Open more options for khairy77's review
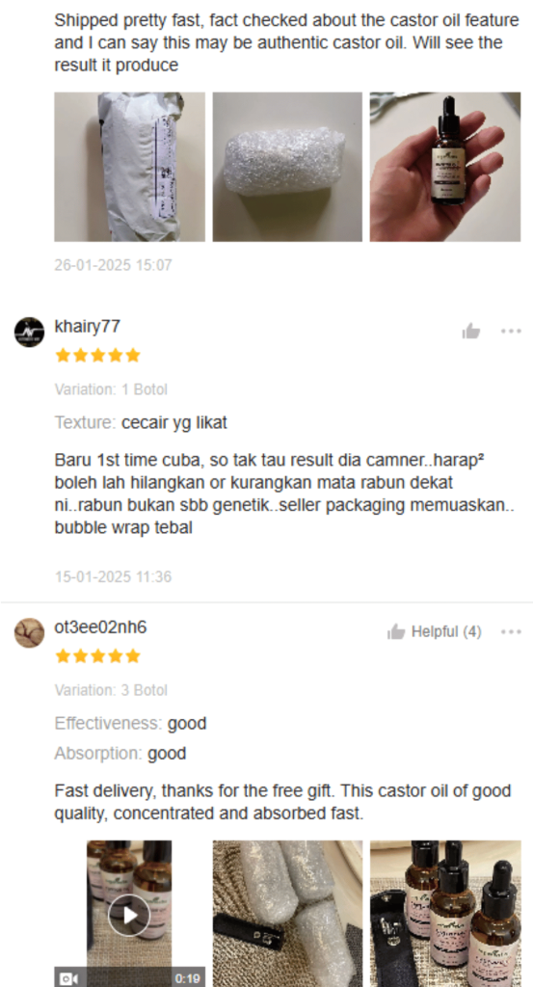The width and height of the screenshot is (533, 987). tap(511, 332)
